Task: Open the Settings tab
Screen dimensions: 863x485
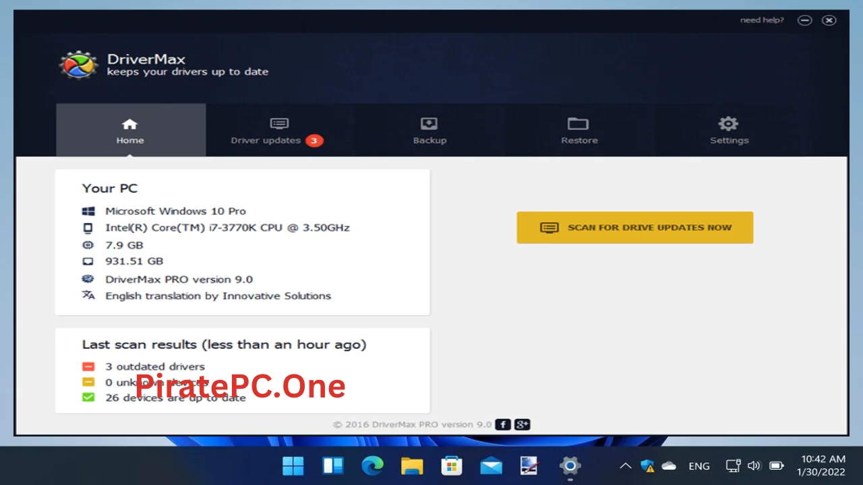Action: click(729, 130)
